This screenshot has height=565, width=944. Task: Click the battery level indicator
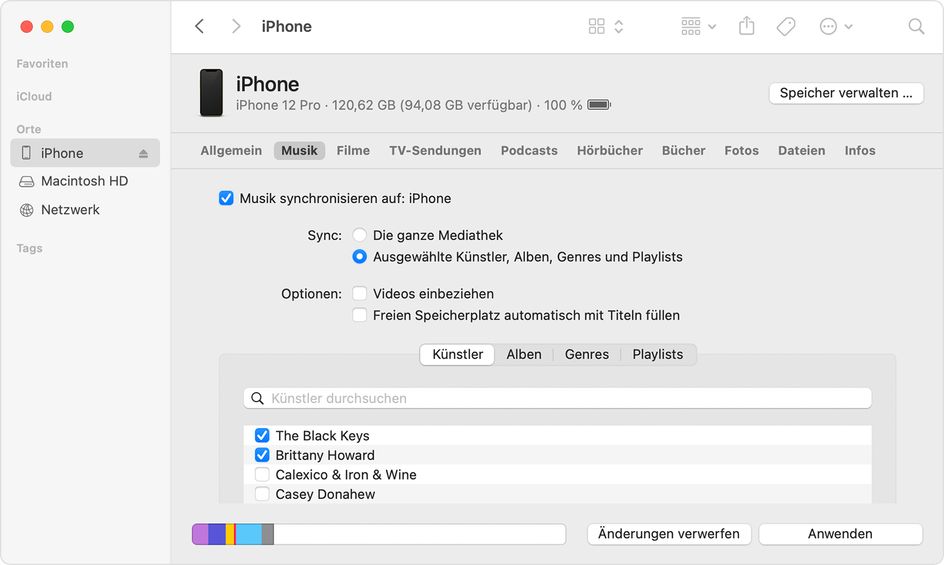[x=599, y=105]
